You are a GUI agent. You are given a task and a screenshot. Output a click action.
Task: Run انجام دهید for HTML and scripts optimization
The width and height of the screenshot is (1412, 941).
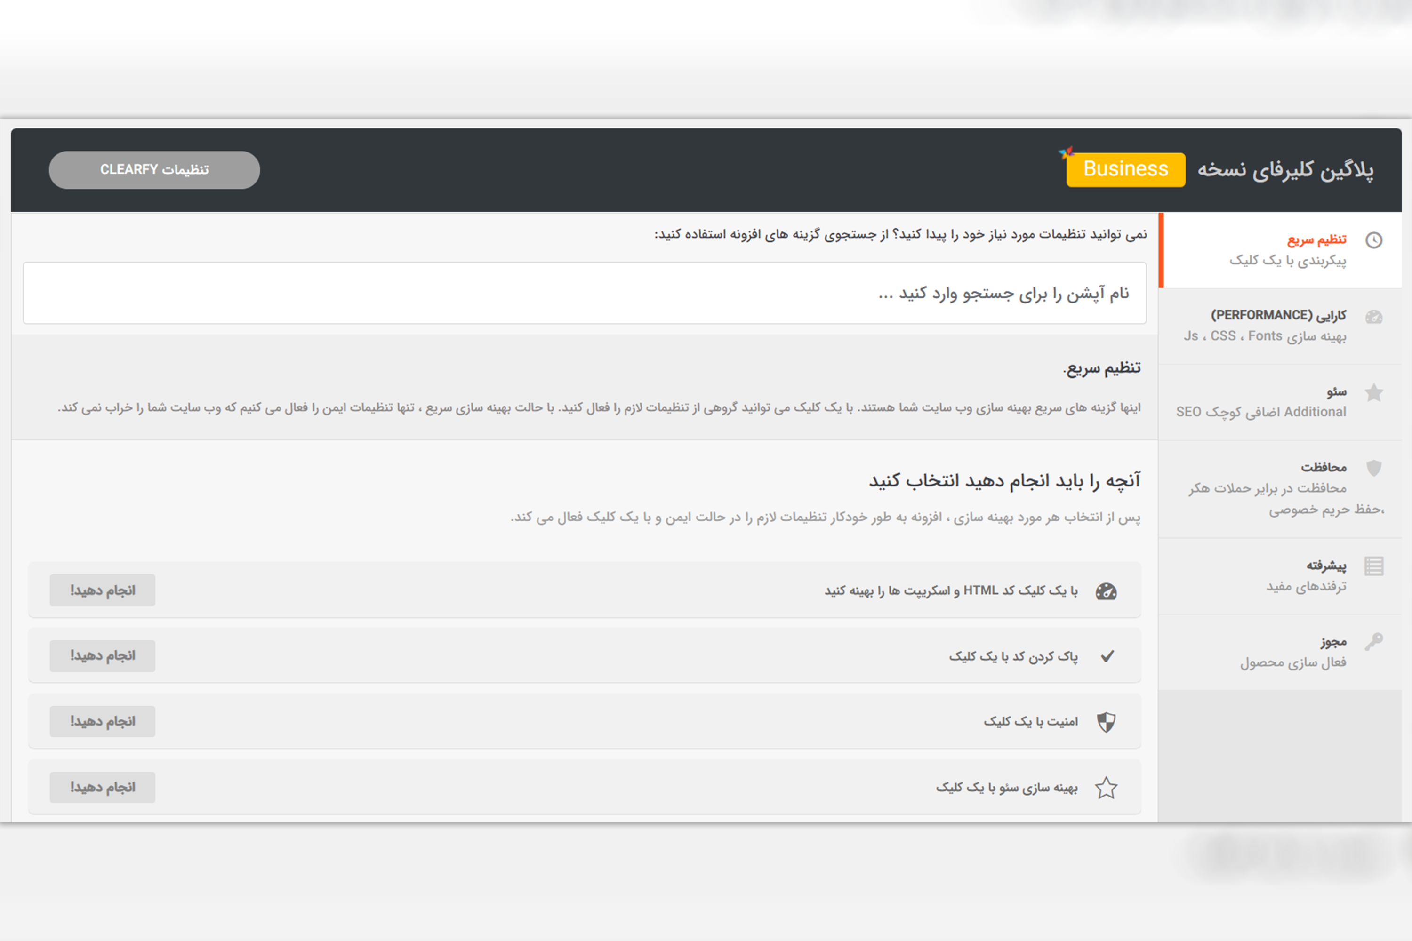pyautogui.click(x=103, y=590)
